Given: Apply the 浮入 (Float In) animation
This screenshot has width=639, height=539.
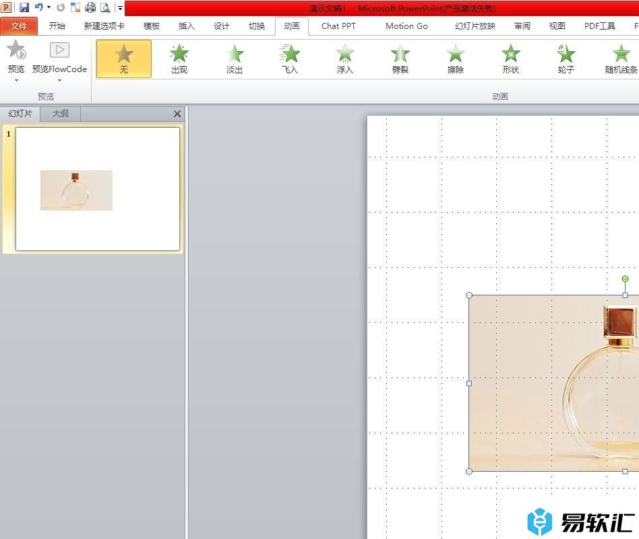Looking at the screenshot, I should pyautogui.click(x=345, y=59).
